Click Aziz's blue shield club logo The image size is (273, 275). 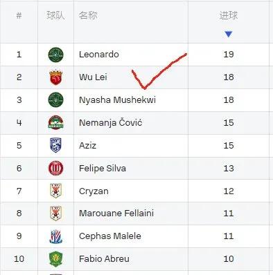point(56,145)
